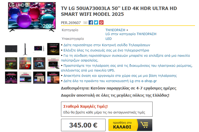The image size is (199, 132).
Task: Open the TV stand (βάση τηλεόρασης) link
Action: pyautogui.click(x=120, y=76)
